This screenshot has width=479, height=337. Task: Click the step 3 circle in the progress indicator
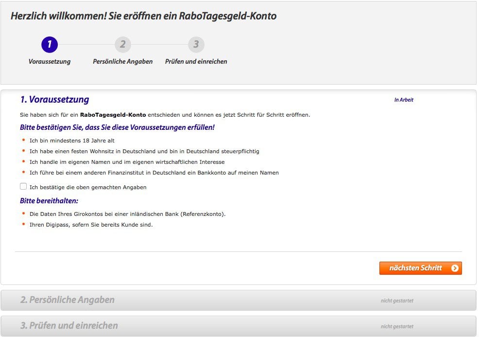click(196, 45)
